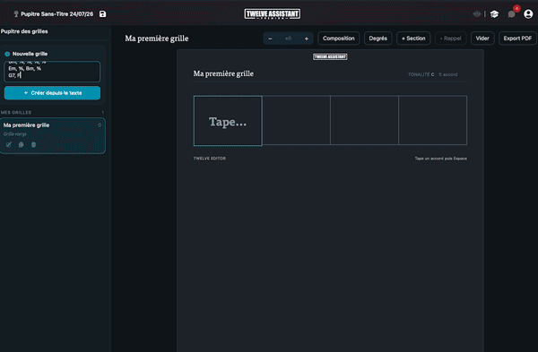Open the user account profile icon
This screenshot has width=538, height=352.
528,14
